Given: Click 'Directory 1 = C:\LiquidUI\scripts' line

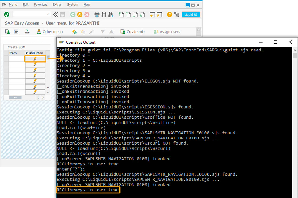Looking at the screenshot, I should [x=99, y=60].
